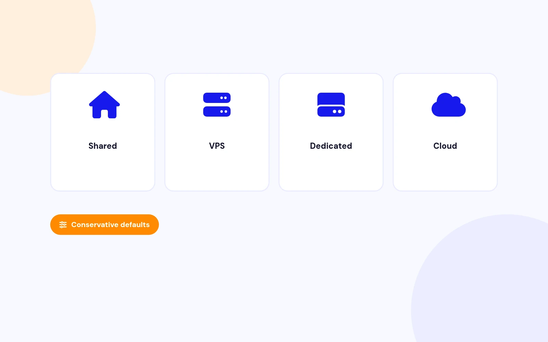Viewport: 548px width, 342px height.
Task: Select the Shared label text
Action: pos(103,146)
